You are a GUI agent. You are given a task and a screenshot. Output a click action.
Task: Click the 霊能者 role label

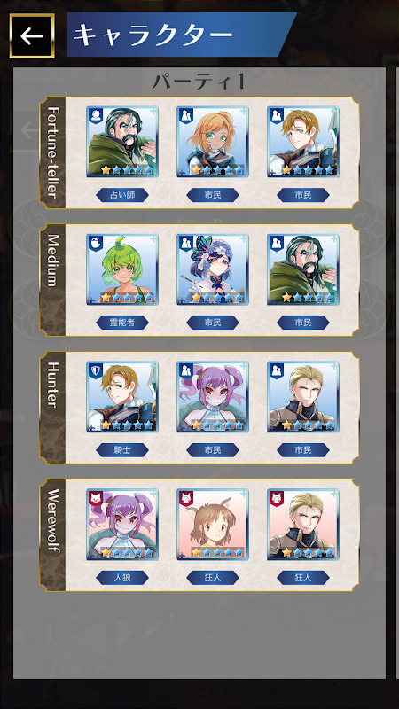click(122, 323)
